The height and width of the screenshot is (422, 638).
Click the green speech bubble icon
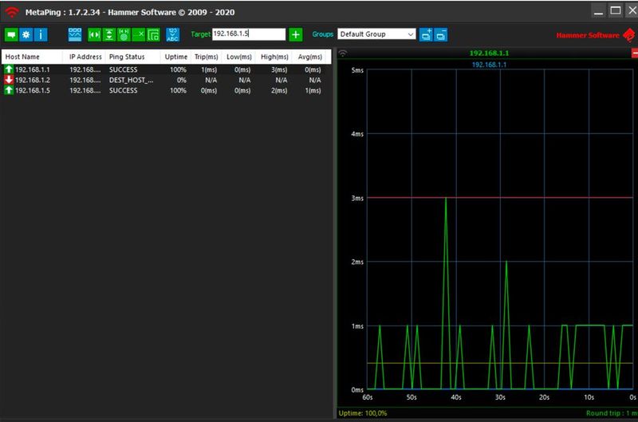(x=12, y=35)
